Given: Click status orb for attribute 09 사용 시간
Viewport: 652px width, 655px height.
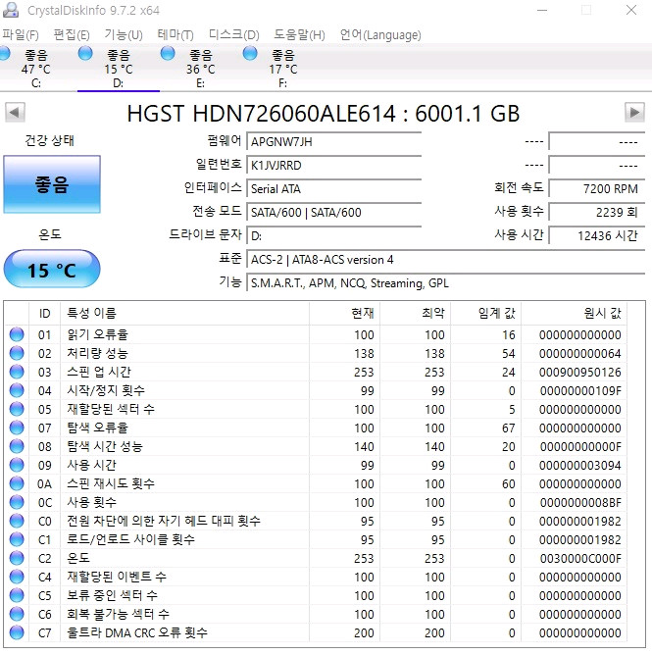Looking at the screenshot, I should click(x=17, y=465).
